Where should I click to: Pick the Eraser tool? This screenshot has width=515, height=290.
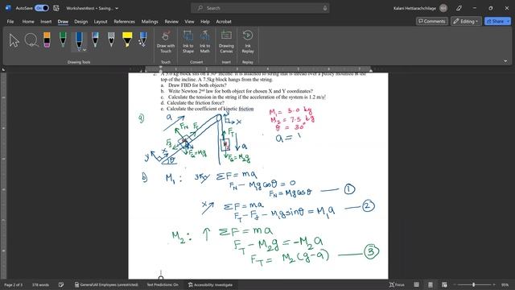coord(47,40)
